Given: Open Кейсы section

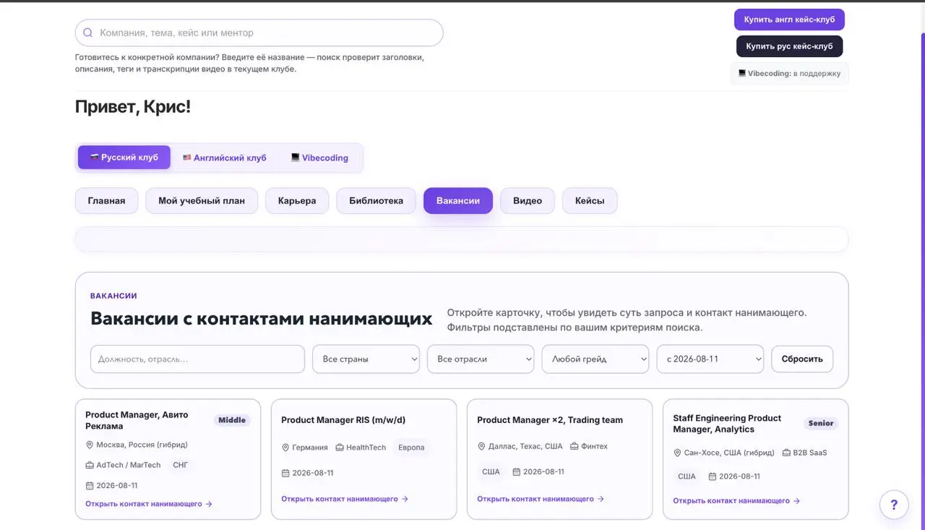Looking at the screenshot, I should click(590, 201).
